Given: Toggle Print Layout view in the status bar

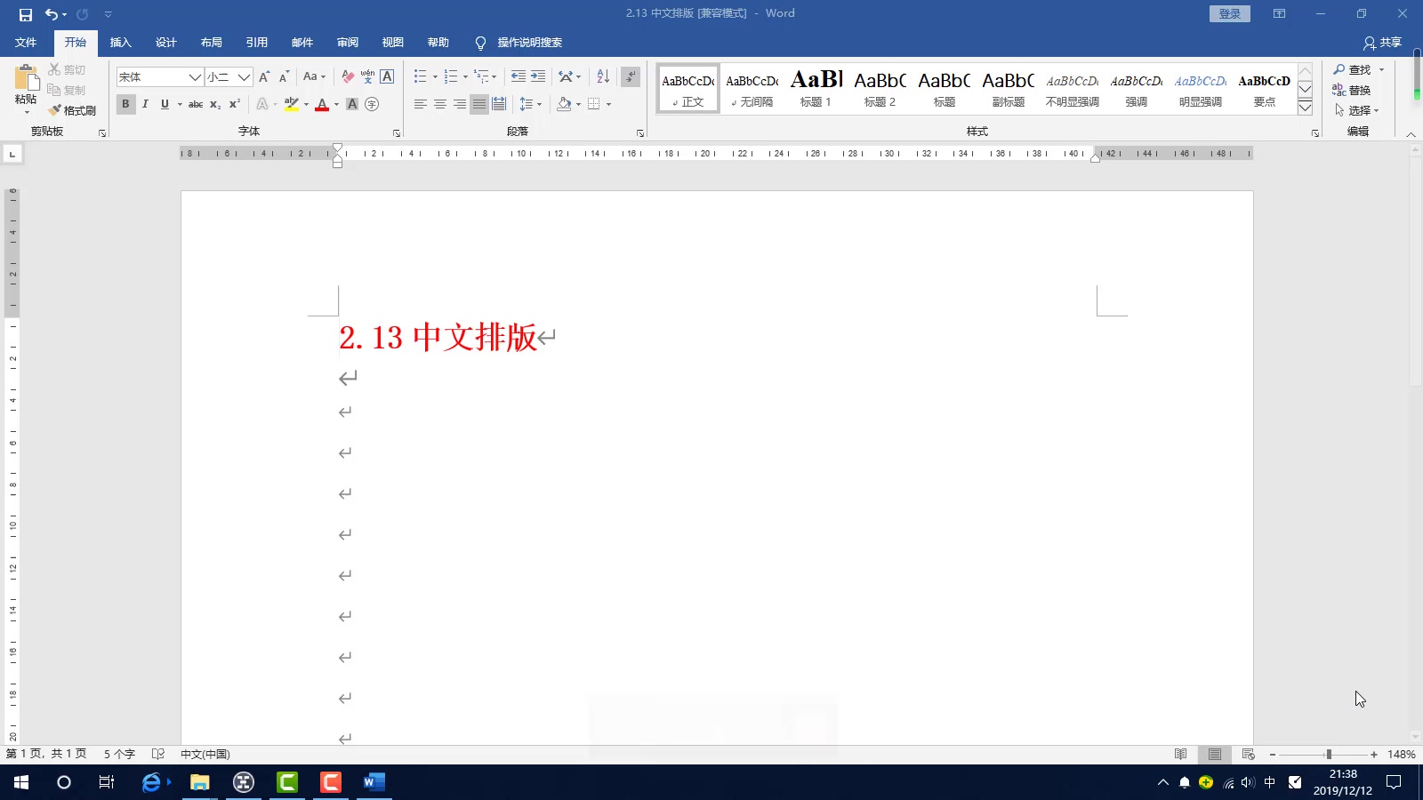Looking at the screenshot, I should pos(1215,754).
